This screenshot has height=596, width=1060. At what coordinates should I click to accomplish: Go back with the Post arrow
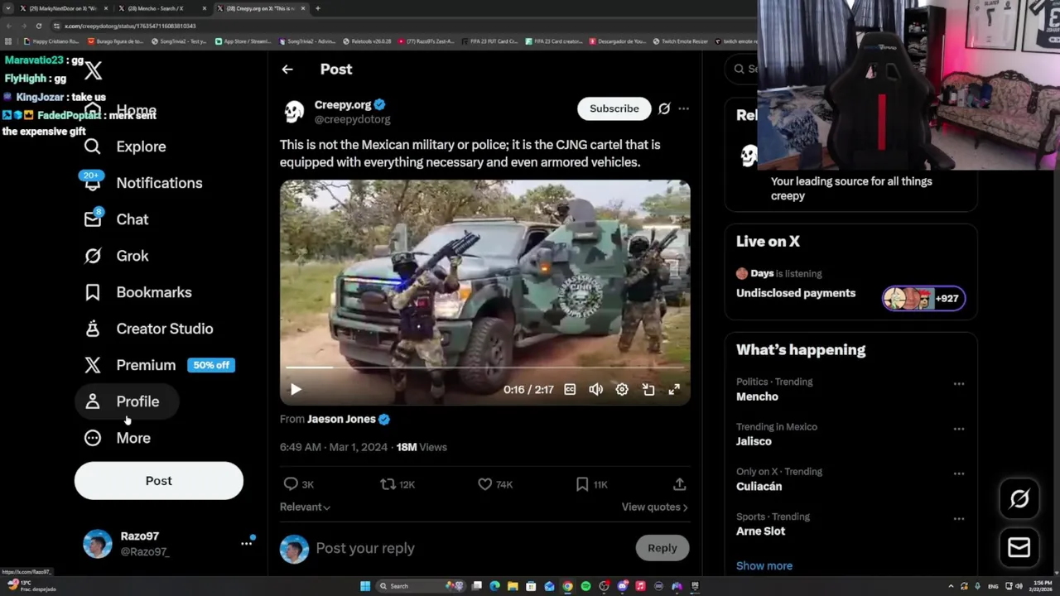(287, 70)
